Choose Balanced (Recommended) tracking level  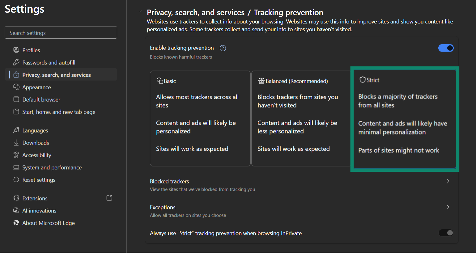tap(301, 118)
